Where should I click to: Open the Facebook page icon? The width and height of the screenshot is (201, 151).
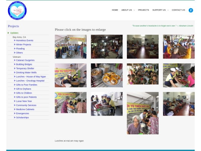click(x=191, y=10)
